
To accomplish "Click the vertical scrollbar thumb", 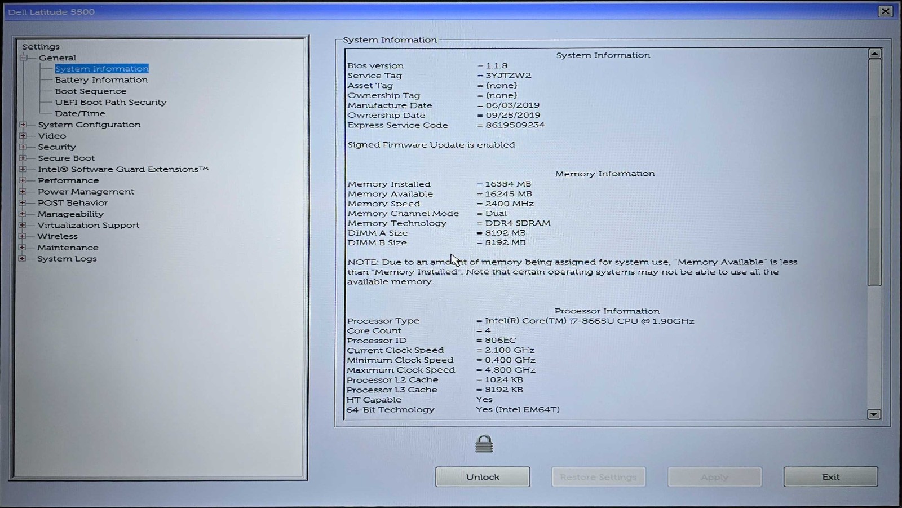I will [x=874, y=173].
